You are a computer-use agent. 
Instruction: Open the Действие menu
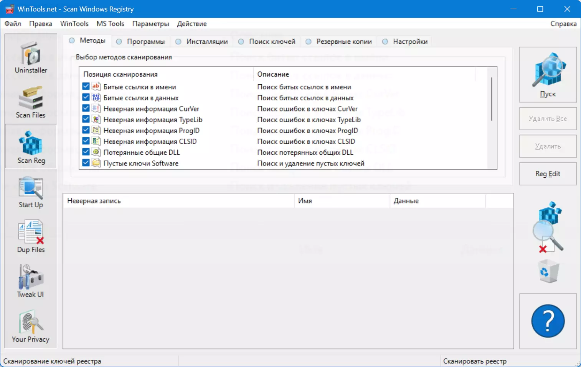coord(191,23)
